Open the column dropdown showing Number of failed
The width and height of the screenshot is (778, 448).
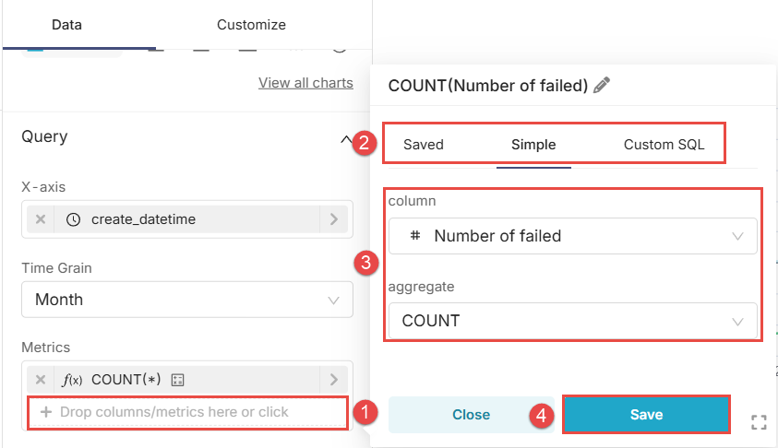(572, 236)
